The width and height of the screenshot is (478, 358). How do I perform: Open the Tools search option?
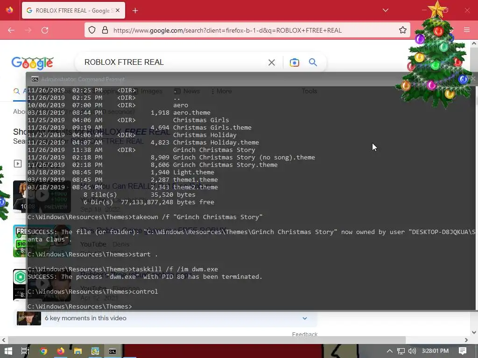click(309, 91)
